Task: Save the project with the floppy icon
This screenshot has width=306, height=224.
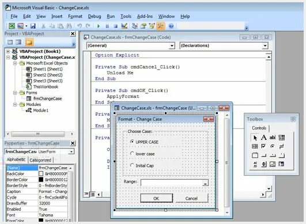Action: [33, 26]
